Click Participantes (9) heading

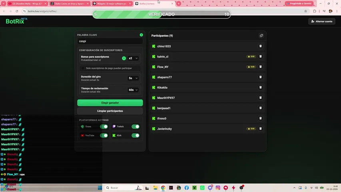click(162, 36)
